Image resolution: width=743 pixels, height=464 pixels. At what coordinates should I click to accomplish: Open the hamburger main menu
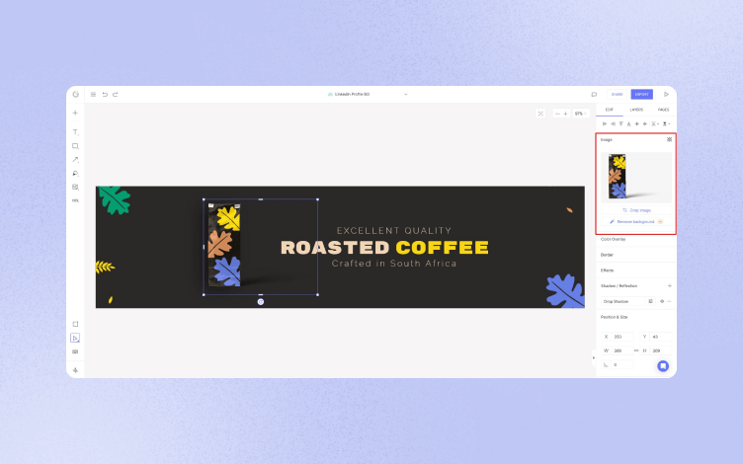[93, 94]
